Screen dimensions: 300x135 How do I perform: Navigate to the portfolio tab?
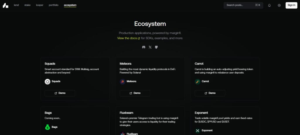click(x=53, y=5)
